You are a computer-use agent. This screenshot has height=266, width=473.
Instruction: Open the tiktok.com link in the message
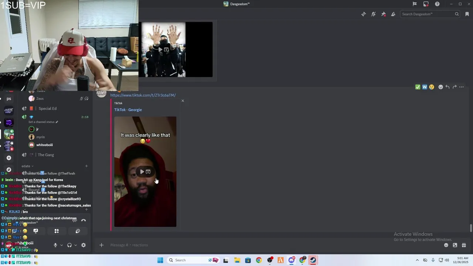[143, 95]
